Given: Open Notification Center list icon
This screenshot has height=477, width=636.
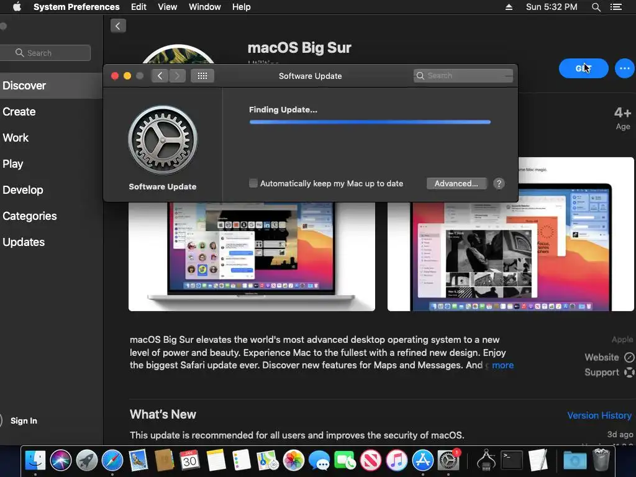Looking at the screenshot, I should 616,7.
